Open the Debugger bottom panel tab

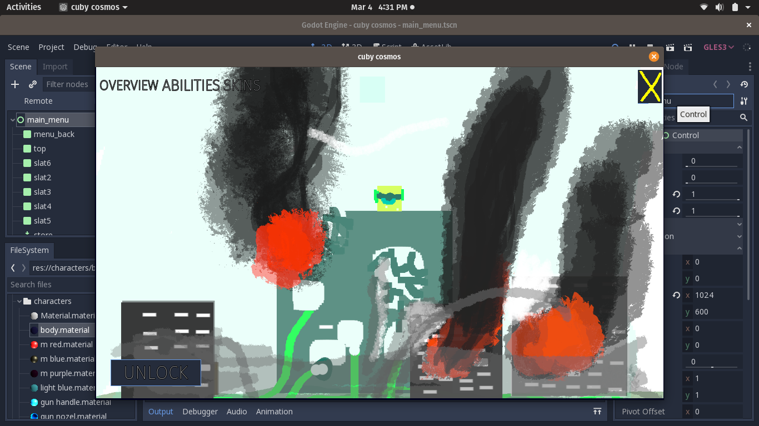point(200,412)
